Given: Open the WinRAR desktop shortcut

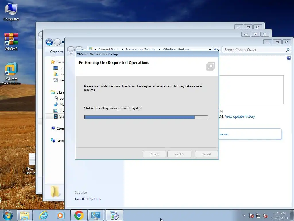Looking at the screenshot, I should tap(11, 42).
